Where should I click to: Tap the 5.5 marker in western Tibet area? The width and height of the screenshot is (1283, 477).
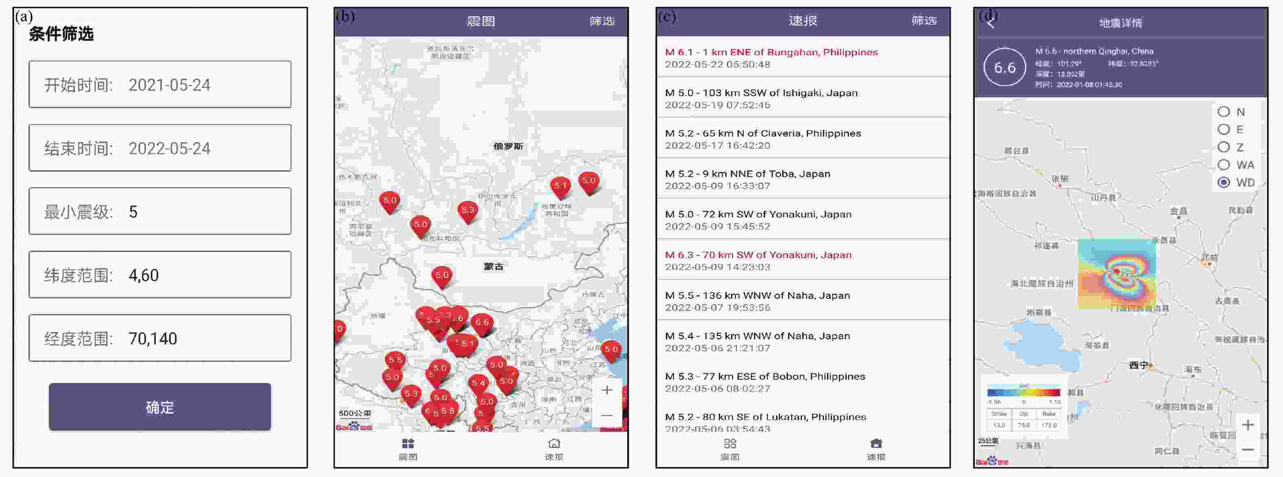click(x=395, y=362)
